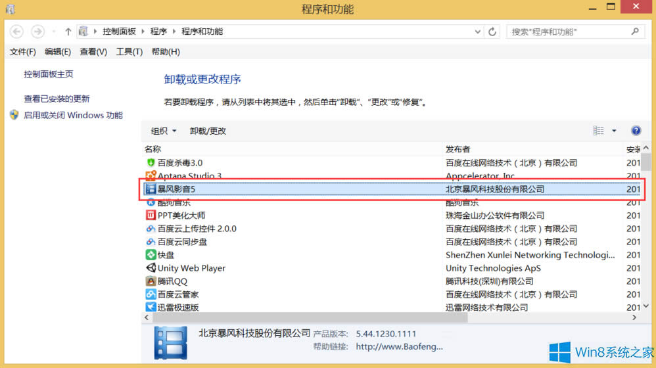Click the 百度云管家 icon
Screen dimensions: 656x368
[151, 294]
